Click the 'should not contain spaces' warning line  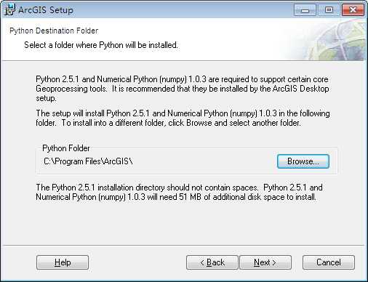(179, 188)
